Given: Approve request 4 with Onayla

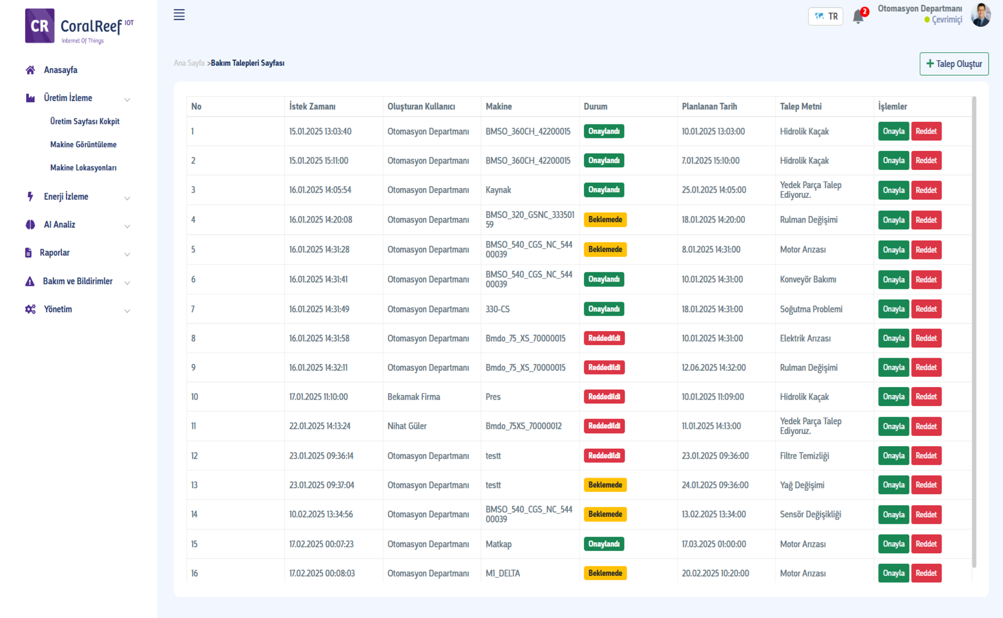Looking at the screenshot, I should [x=893, y=220].
